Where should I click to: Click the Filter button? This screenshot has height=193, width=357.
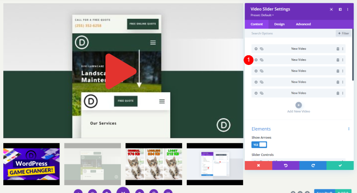tap(344, 33)
